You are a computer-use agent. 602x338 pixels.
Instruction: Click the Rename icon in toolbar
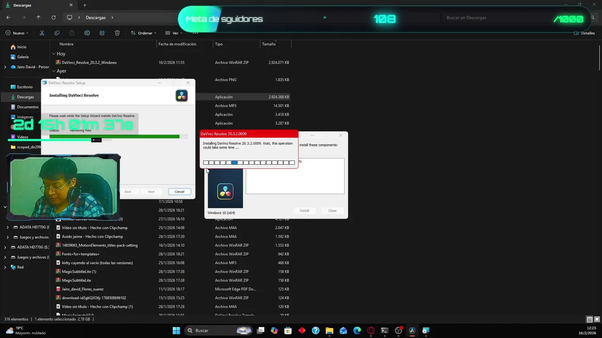[x=87, y=33]
